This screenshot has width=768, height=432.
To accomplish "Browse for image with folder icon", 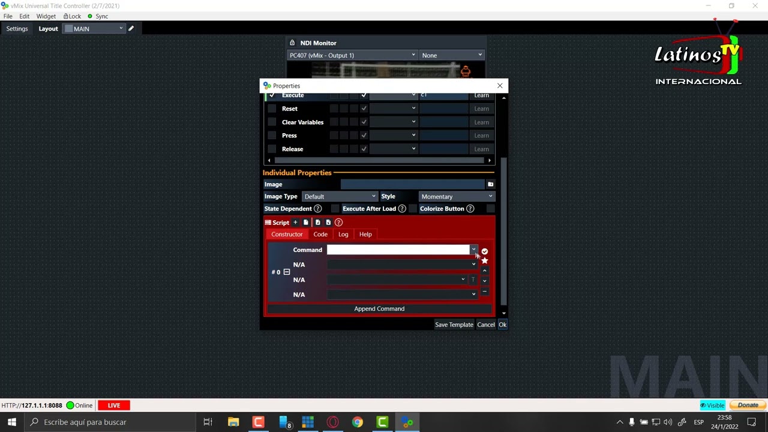I will coord(490,184).
